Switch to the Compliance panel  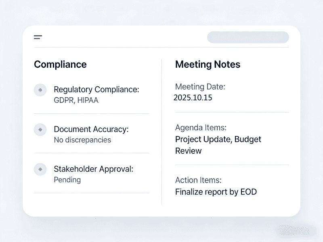60,65
